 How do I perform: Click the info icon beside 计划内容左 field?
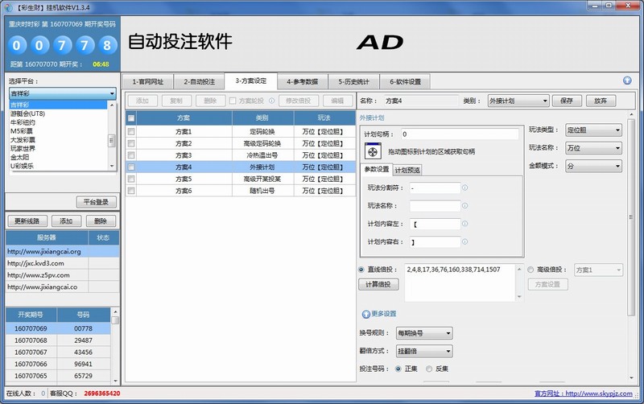pyautogui.click(x=464, y=223)
